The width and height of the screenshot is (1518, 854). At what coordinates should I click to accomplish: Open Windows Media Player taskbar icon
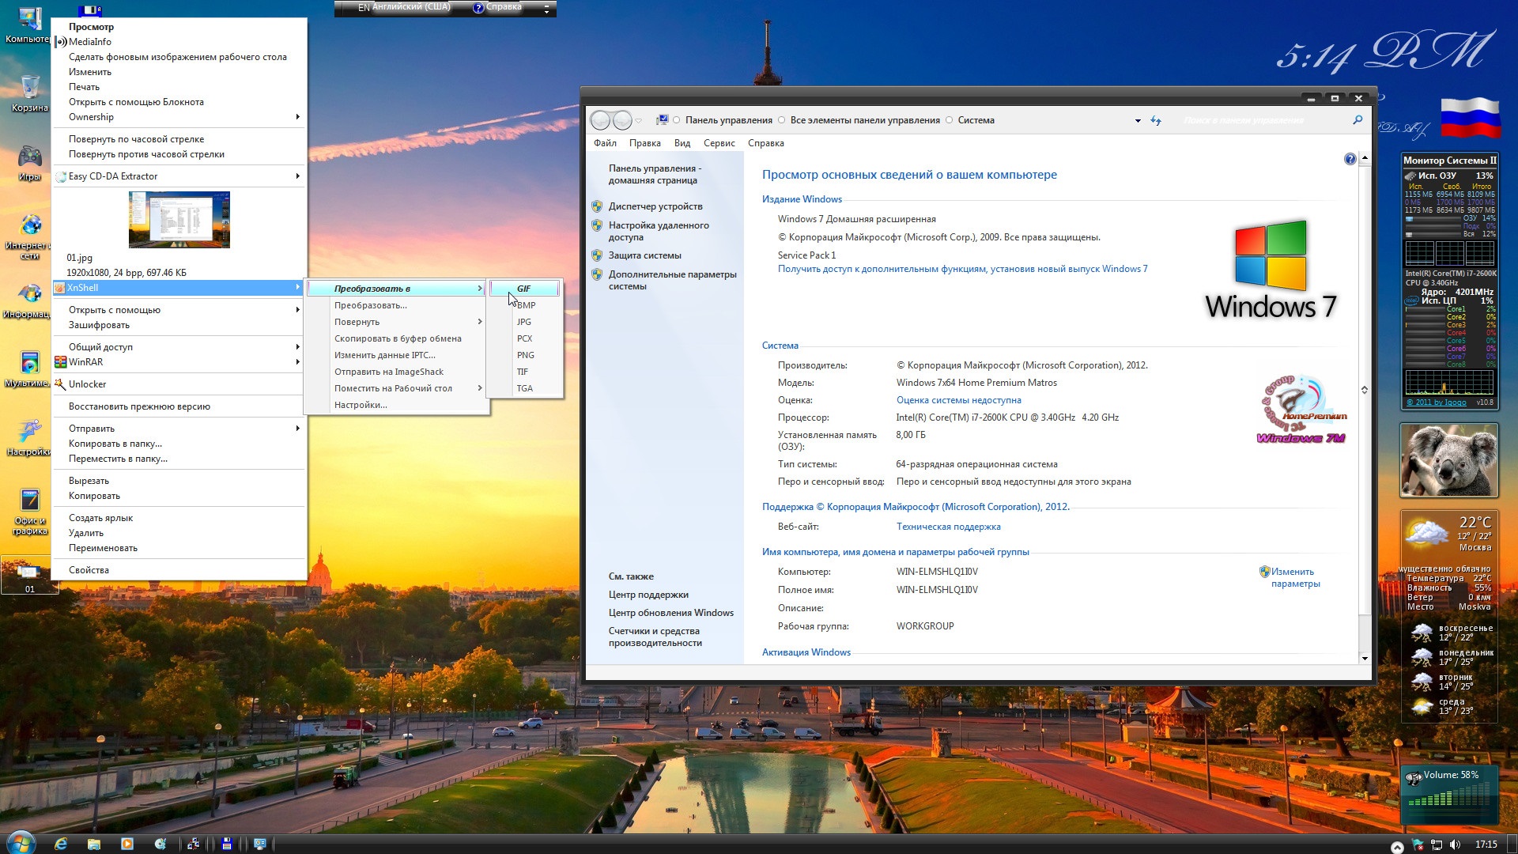pos(126,844)
